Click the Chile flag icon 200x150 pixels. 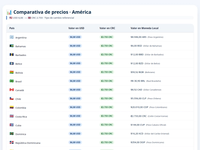coord(11,99)
